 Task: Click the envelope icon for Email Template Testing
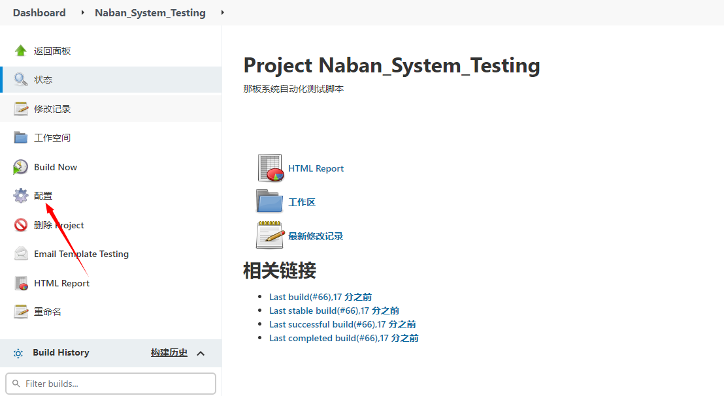tap(21, 254)
